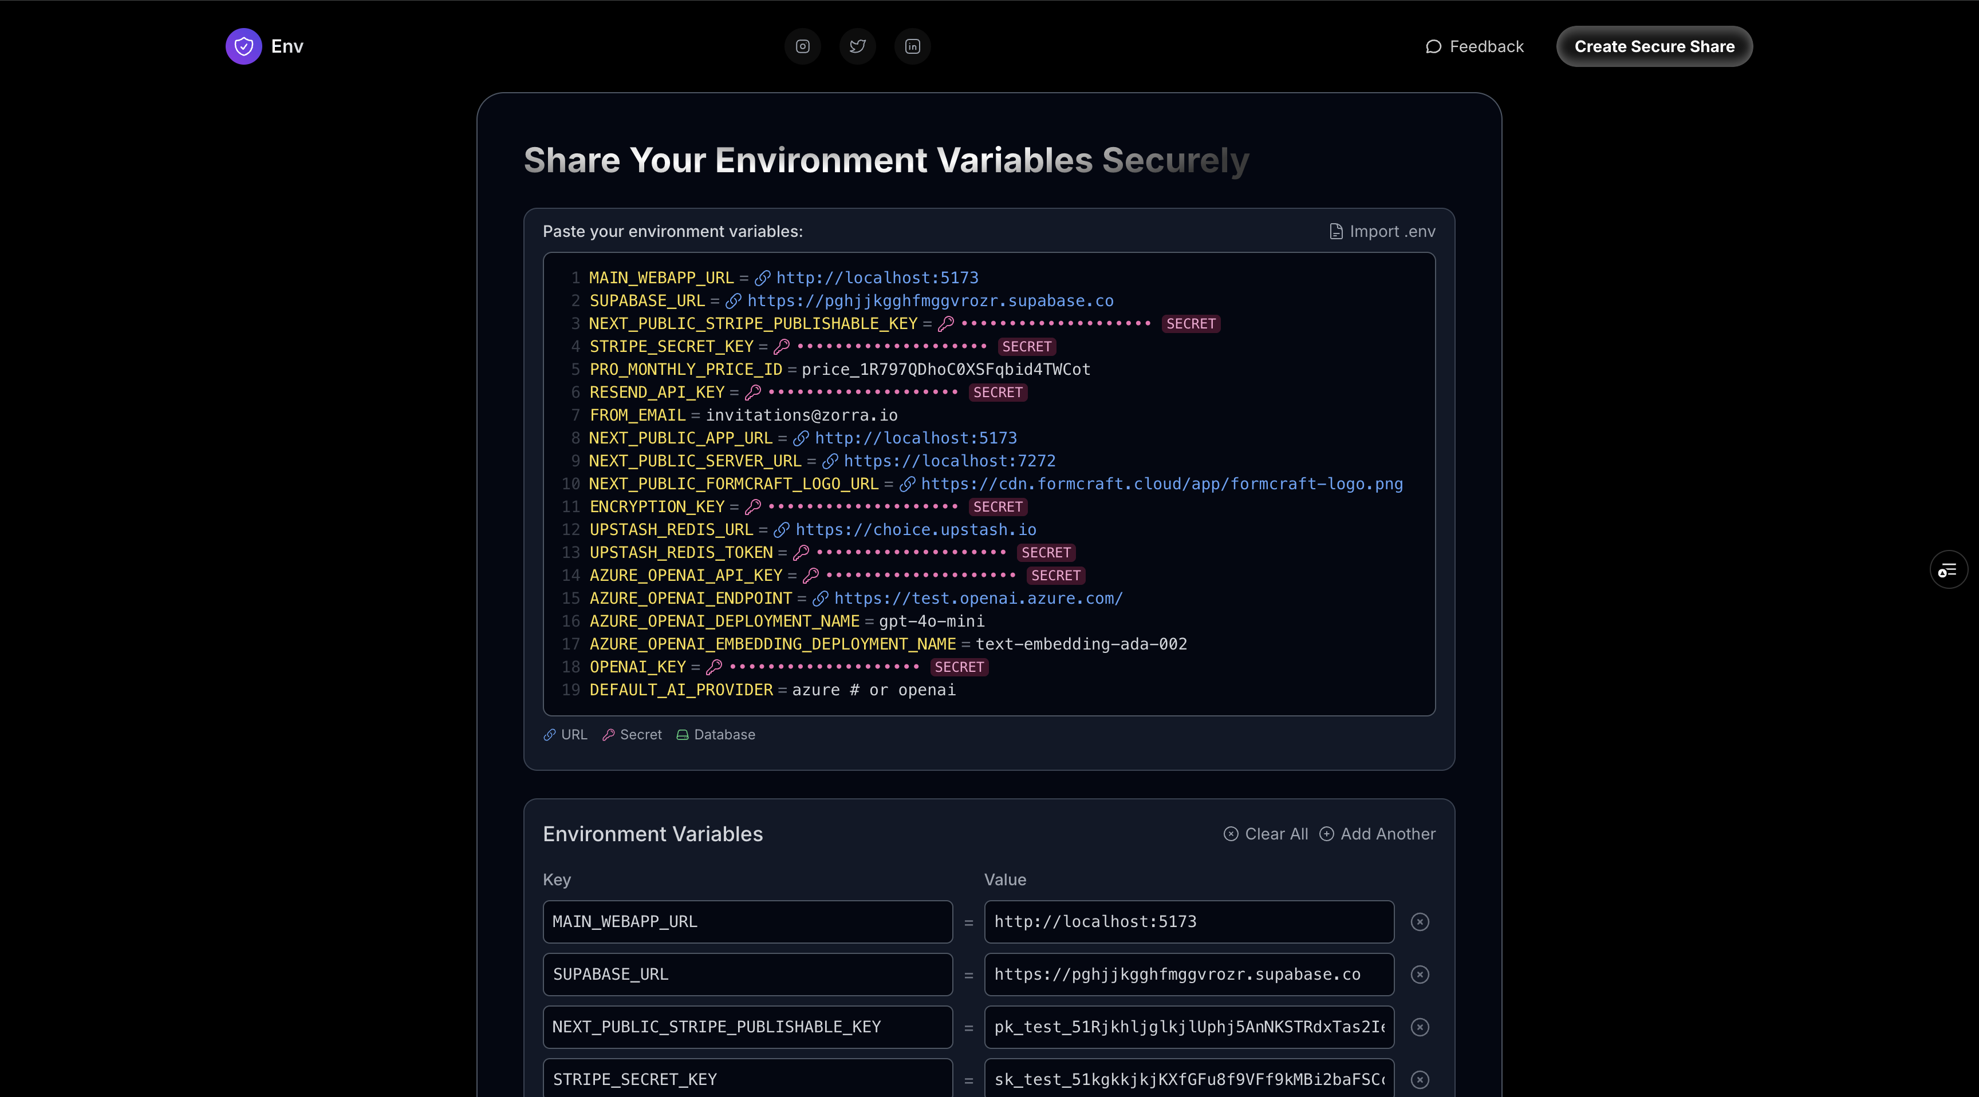1979x1097 pixels.
Task: Click the gpt-4o-mini value text
Action: [931, 621]
